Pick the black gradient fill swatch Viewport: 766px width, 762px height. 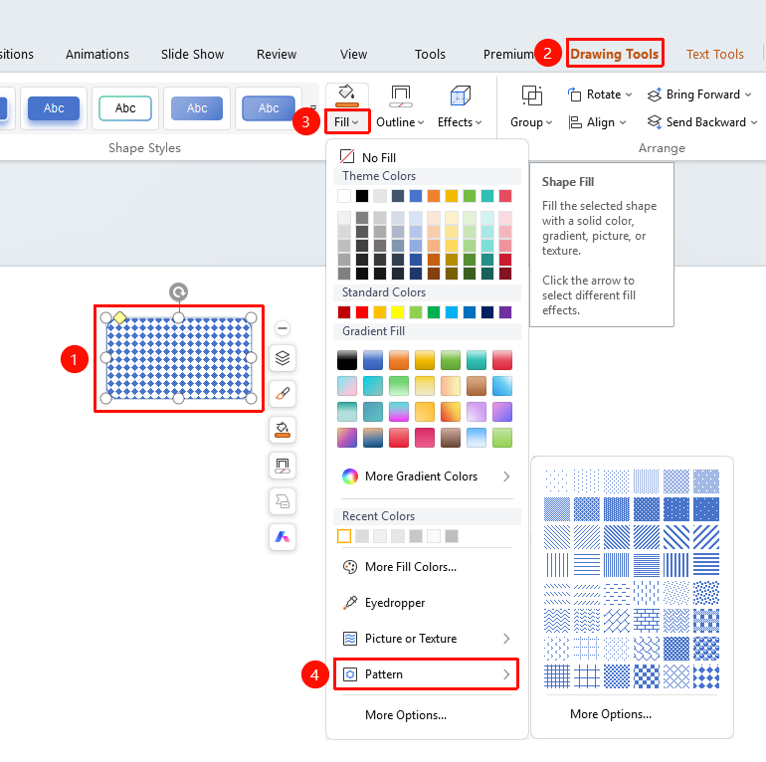347,360
